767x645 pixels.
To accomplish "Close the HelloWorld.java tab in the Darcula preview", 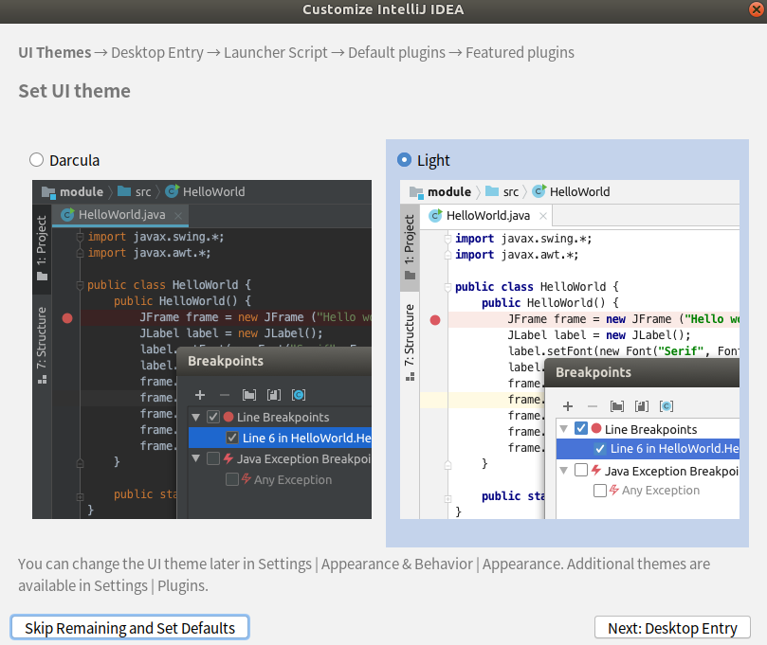I will click(178, 216).
